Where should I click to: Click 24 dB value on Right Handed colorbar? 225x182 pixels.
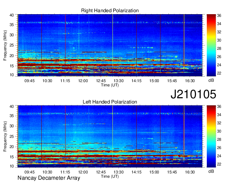219,65
